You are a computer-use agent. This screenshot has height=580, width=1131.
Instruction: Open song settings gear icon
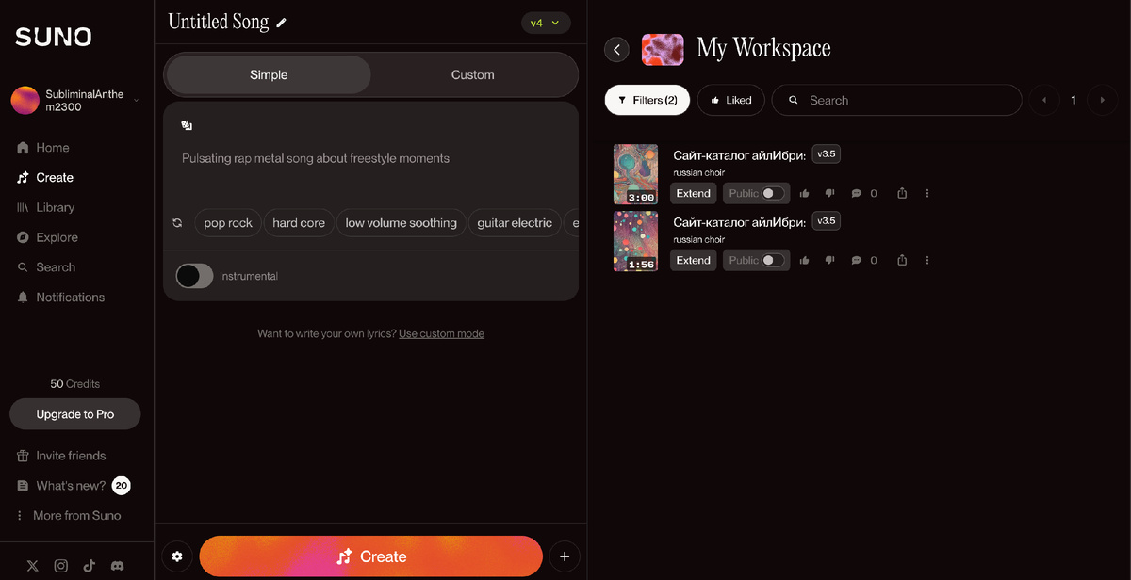pyautogui.click(x=177, y=556)
